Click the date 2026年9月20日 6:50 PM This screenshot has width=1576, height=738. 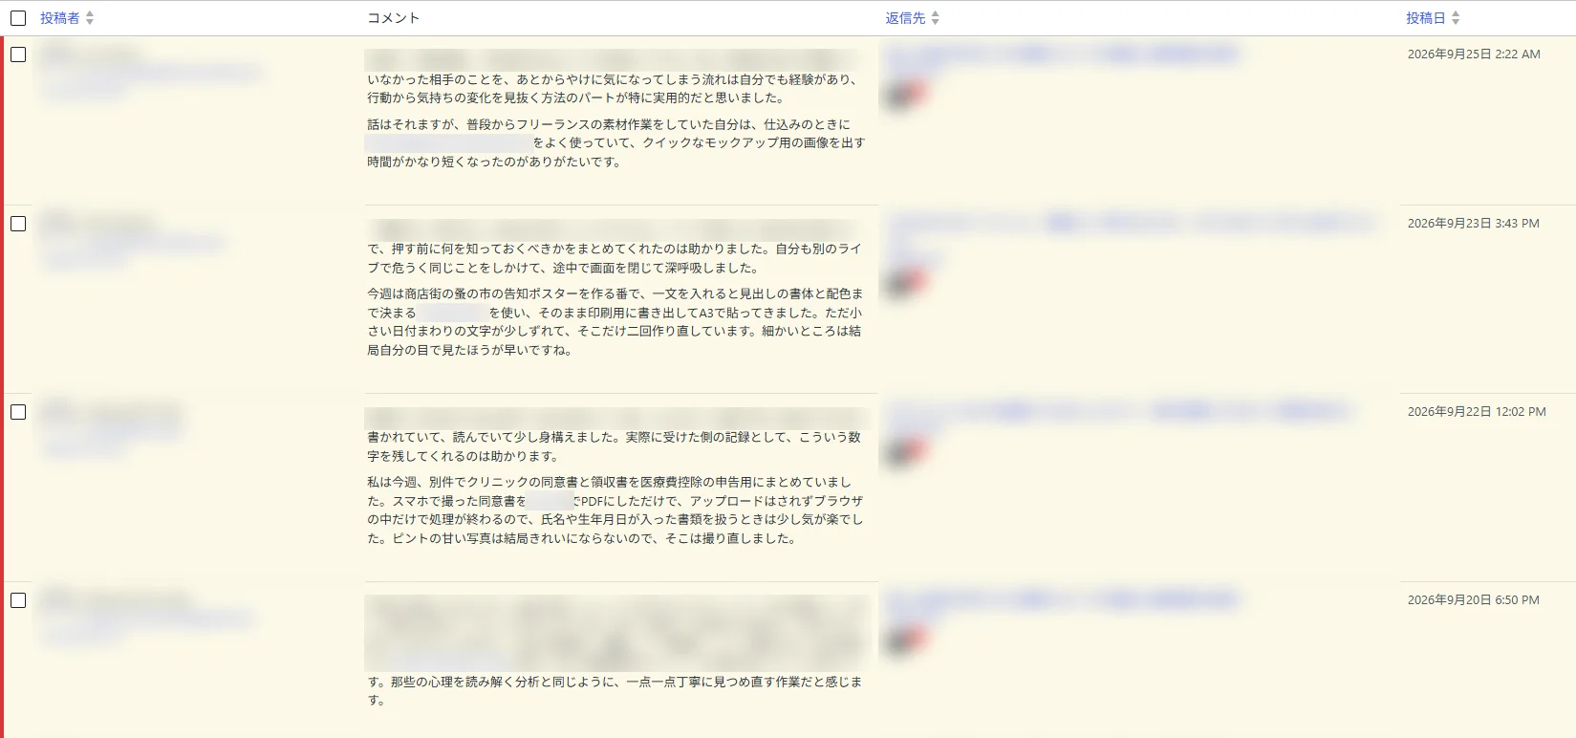click(1474, 600)
